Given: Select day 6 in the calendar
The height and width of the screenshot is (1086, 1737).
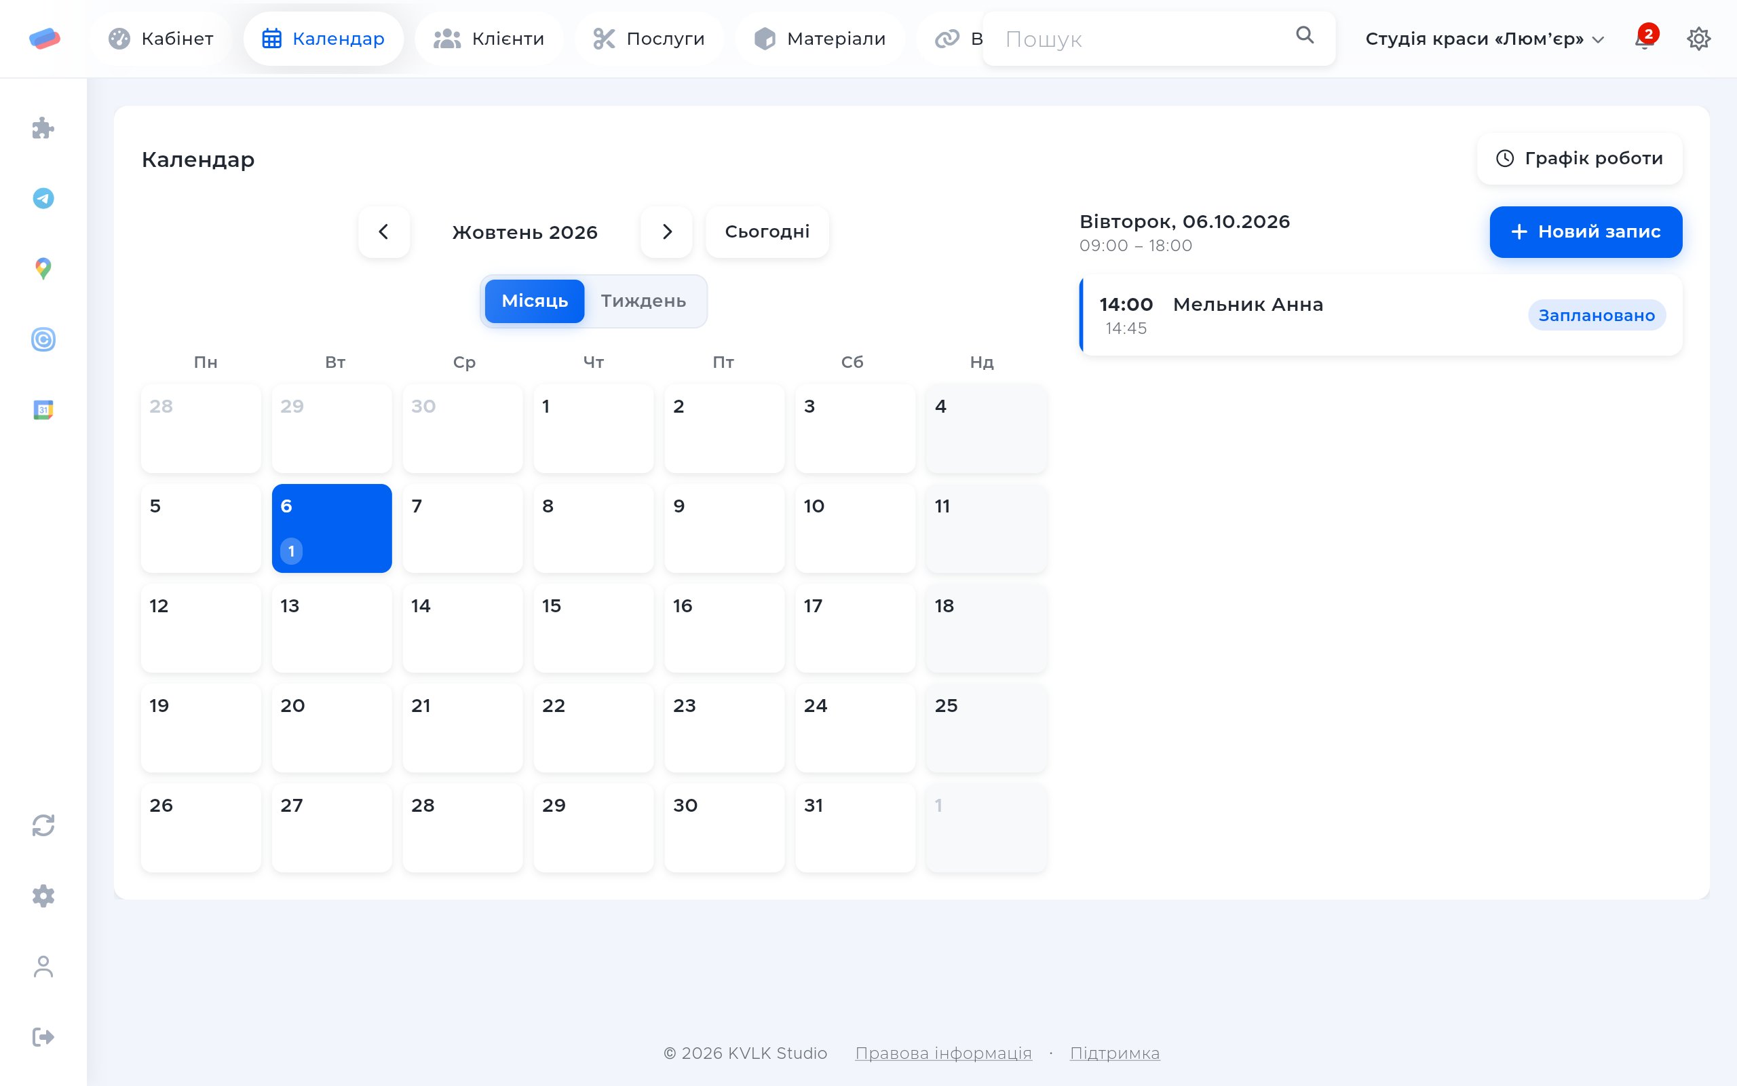Looking at the screenshot, I should pos(332,528).
